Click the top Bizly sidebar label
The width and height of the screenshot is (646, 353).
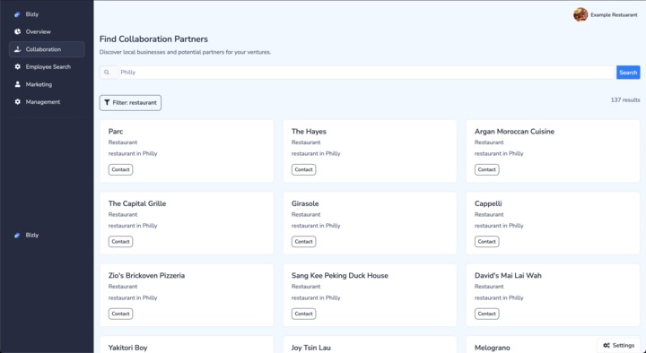point(32,14)
